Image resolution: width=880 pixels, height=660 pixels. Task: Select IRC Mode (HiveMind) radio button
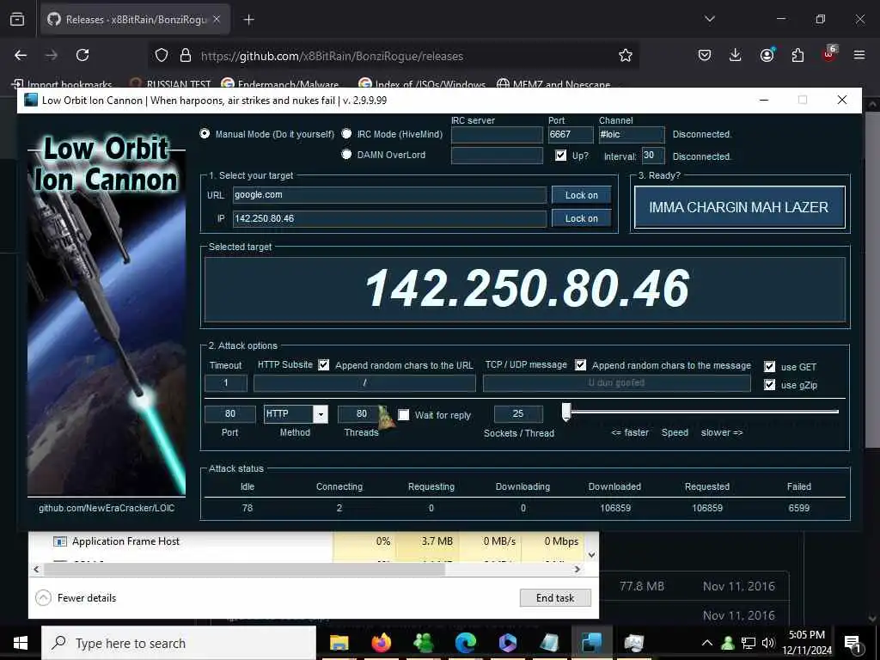pyautogui.click(x=347, y=133)
